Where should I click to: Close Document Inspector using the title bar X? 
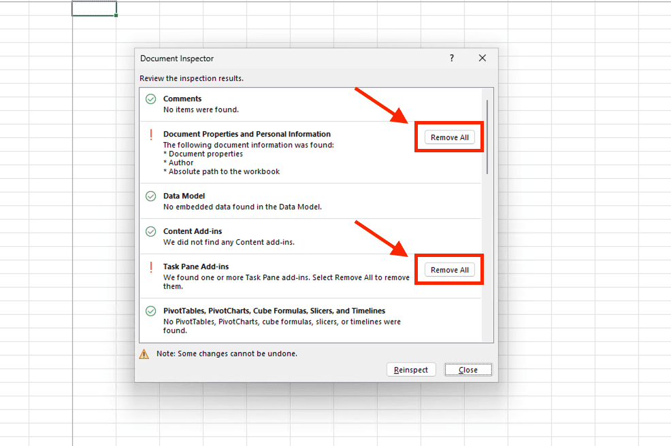(x=482, y=58)
